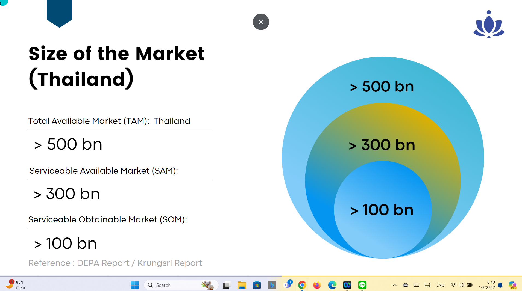This screenshot has height=291, width=522.
Task: Select 'Serviceable Available Market (SAM):' label
Action: 104,171
